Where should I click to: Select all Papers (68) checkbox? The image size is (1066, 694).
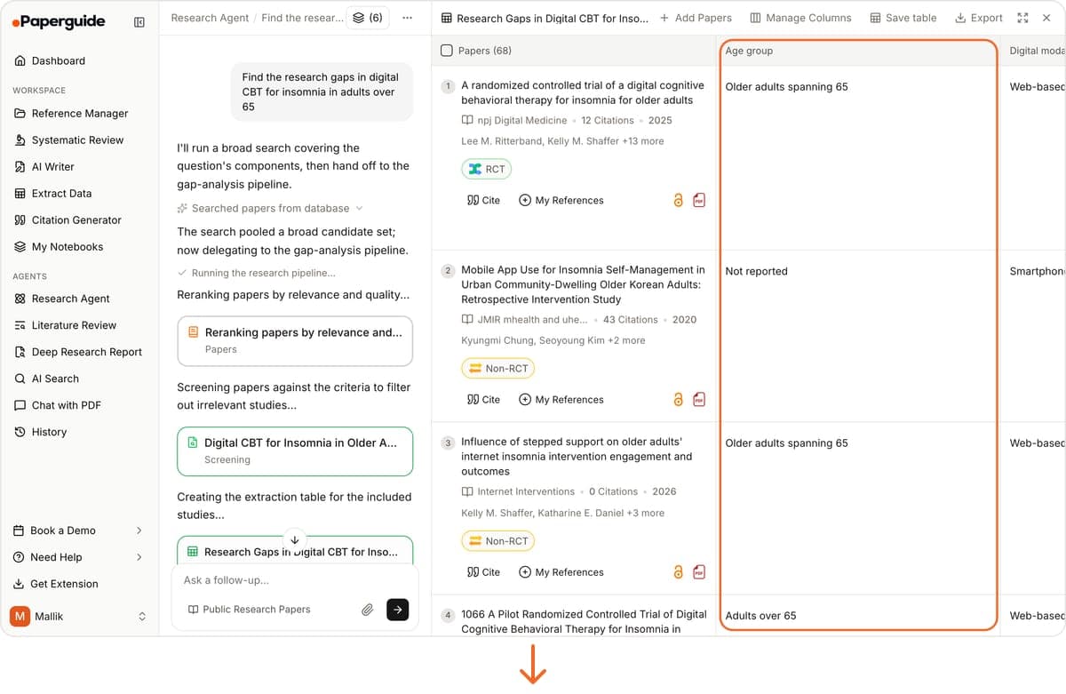point(447,51)
